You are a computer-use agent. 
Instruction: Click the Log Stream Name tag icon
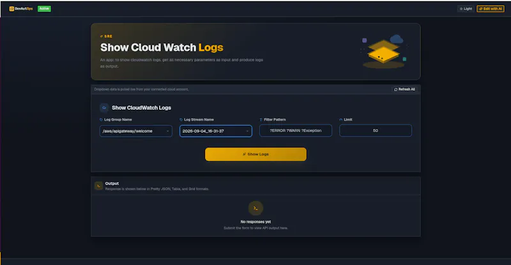[181, 119]
